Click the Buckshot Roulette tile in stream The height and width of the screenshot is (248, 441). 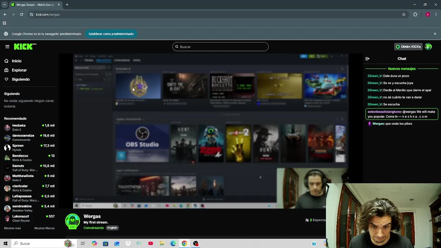point(232,86)
